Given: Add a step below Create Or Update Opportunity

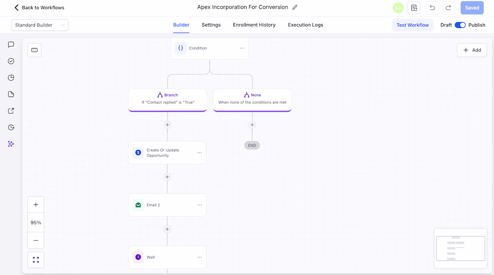Looking at the screenshot, I should click(168, 177).
